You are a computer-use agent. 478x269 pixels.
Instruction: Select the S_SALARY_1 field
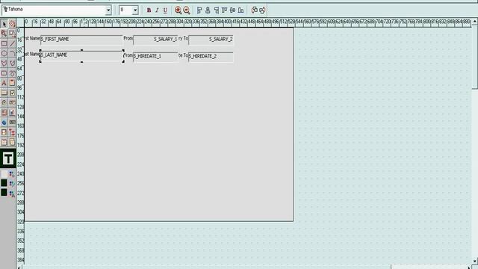(155, 40)
